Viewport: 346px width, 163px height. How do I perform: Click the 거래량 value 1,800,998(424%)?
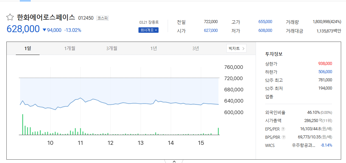[x=327, y=22]
